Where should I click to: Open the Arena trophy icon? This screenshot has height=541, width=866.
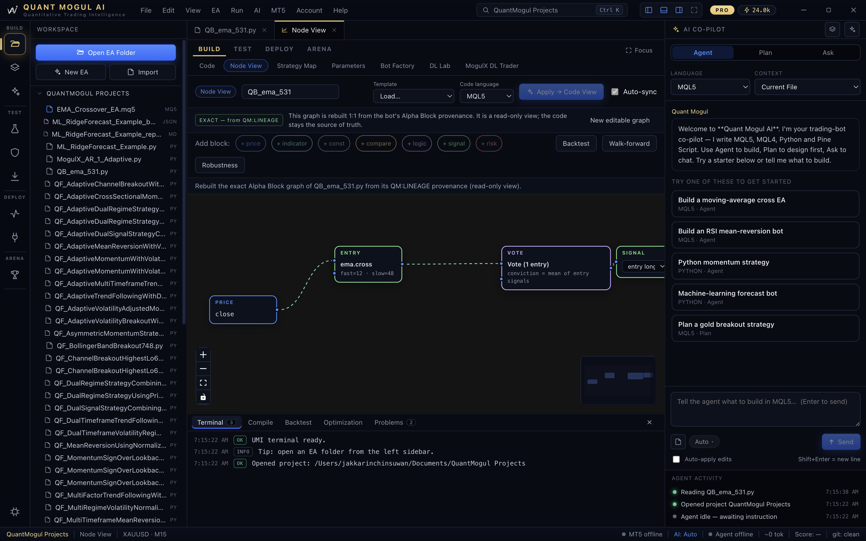coord(15,275)
